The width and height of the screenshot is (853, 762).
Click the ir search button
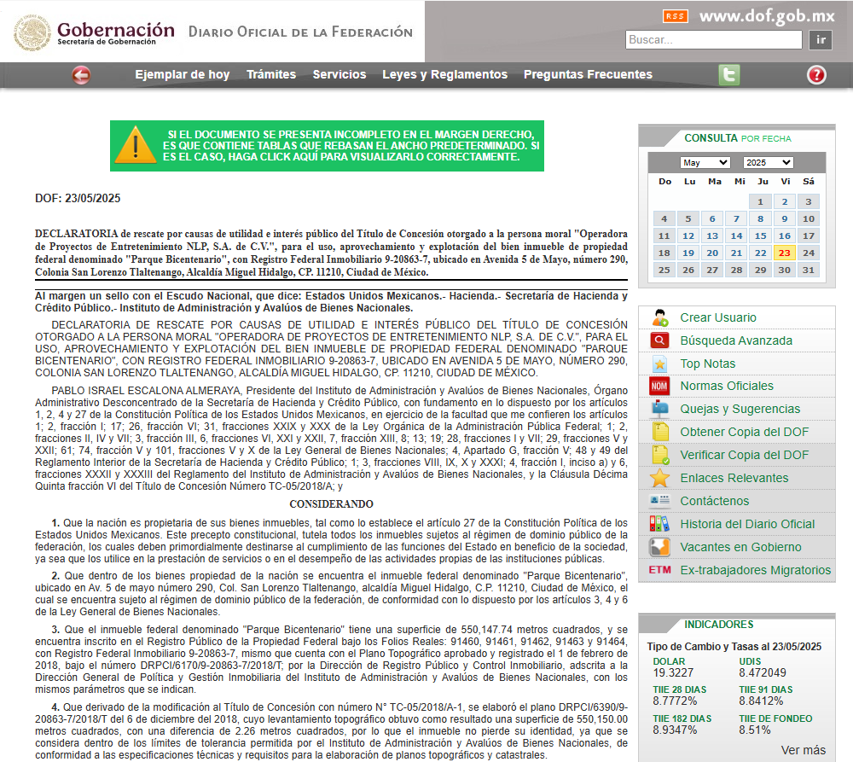821,40
